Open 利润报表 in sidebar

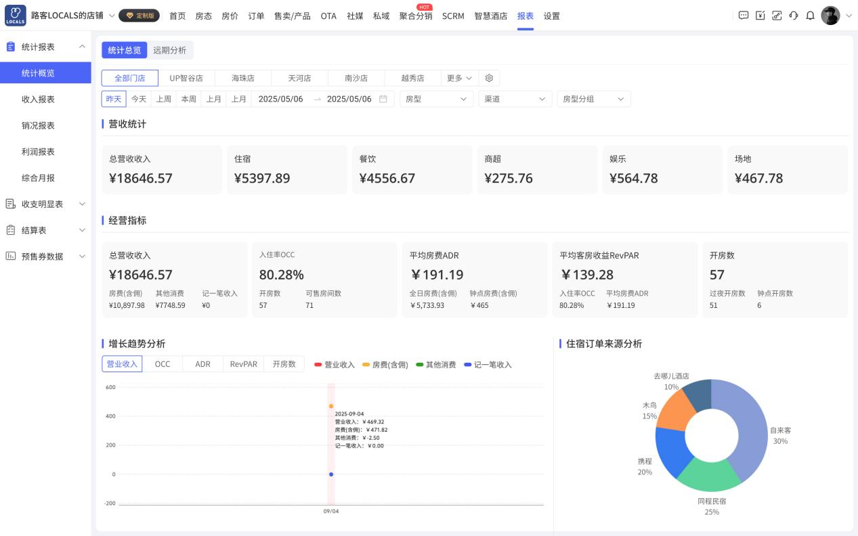45,152
